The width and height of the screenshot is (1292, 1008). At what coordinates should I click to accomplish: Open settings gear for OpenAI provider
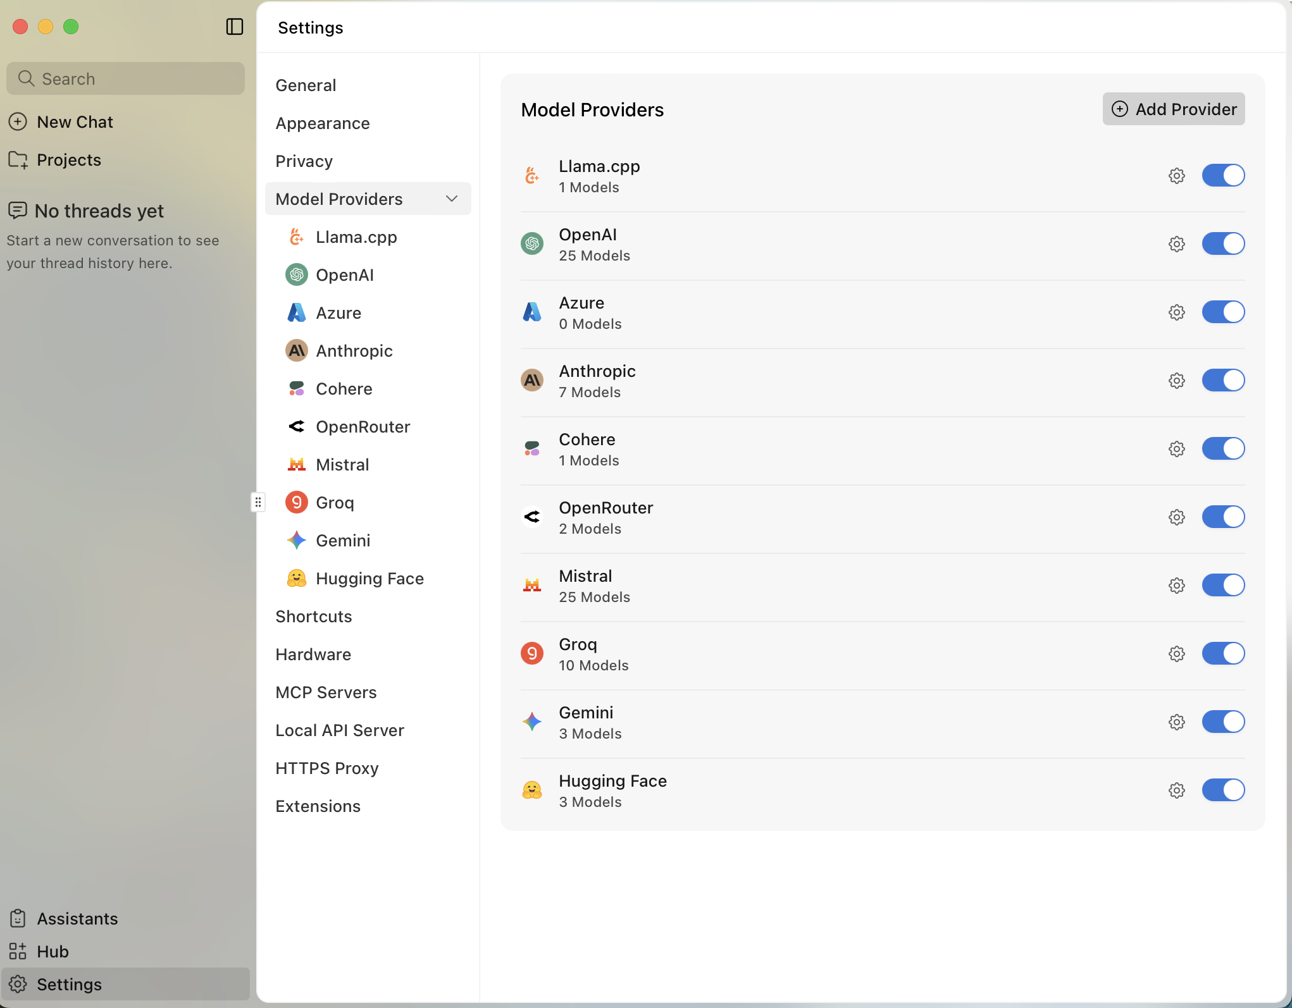tap(1176, 244)
